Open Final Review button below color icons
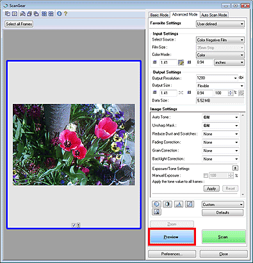The image size is (253, 263). coord(156,212)
